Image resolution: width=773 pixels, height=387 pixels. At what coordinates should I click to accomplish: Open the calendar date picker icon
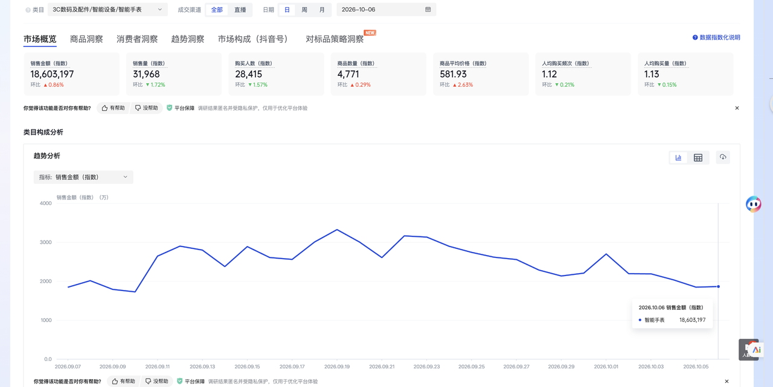[x=428, y=10]
